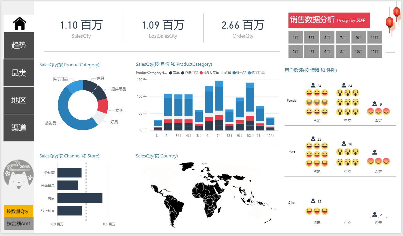Click the 2018 dog mascot logo
This screenshot has height=236, width=403.
(x=19, y=174)
